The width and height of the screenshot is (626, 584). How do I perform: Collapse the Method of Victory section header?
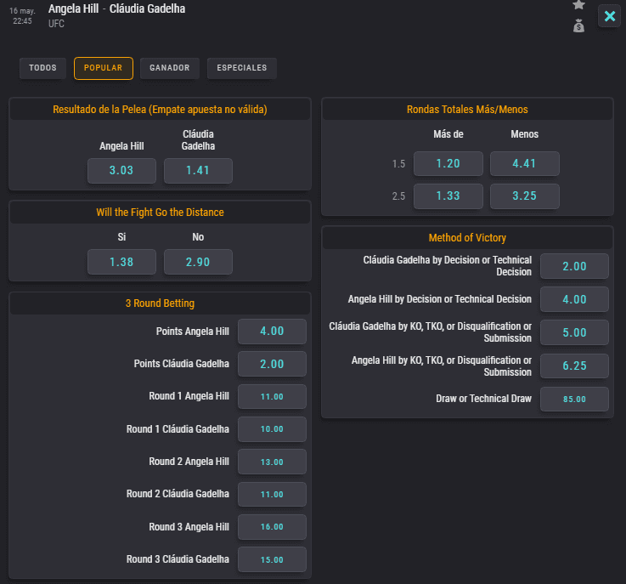coord(467,238)
